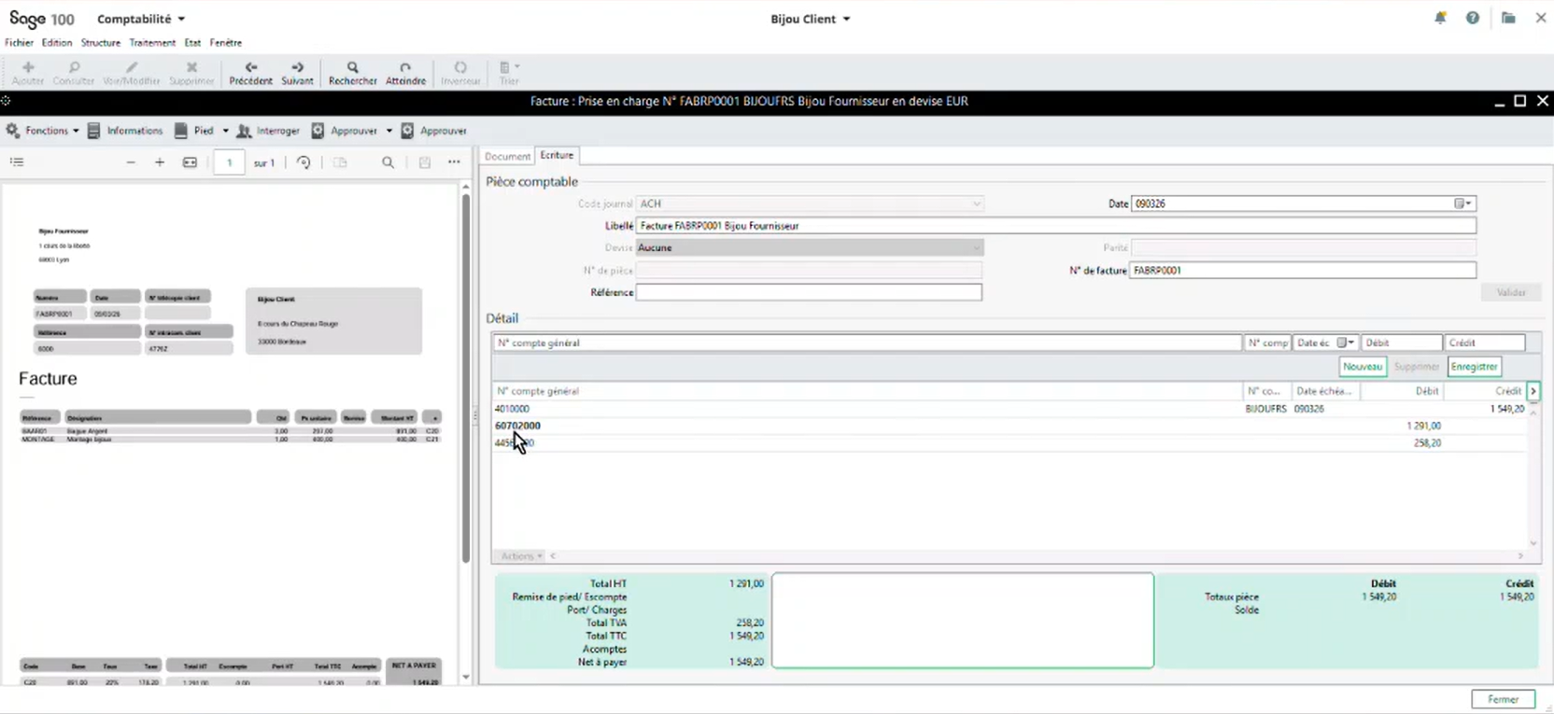Click the page layout icon in viewer
The image size is (1554, 714).
coord(340,162)
